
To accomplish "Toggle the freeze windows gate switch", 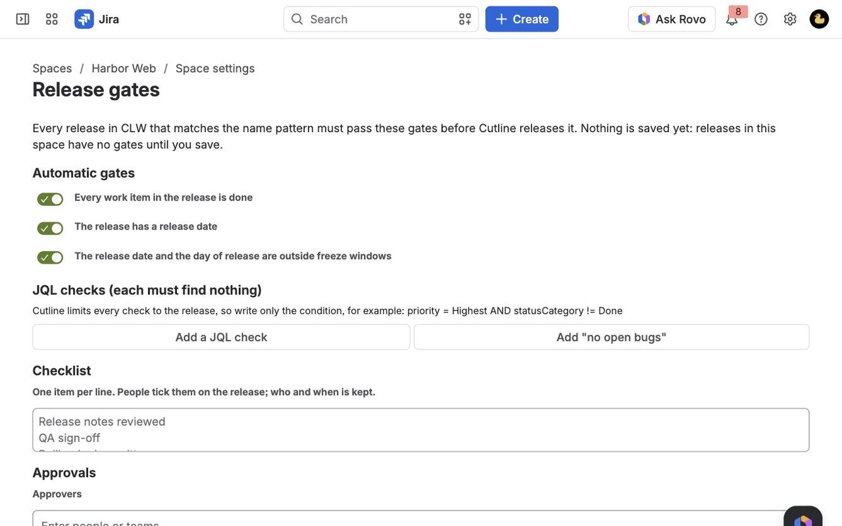I will tap(50, 257).
